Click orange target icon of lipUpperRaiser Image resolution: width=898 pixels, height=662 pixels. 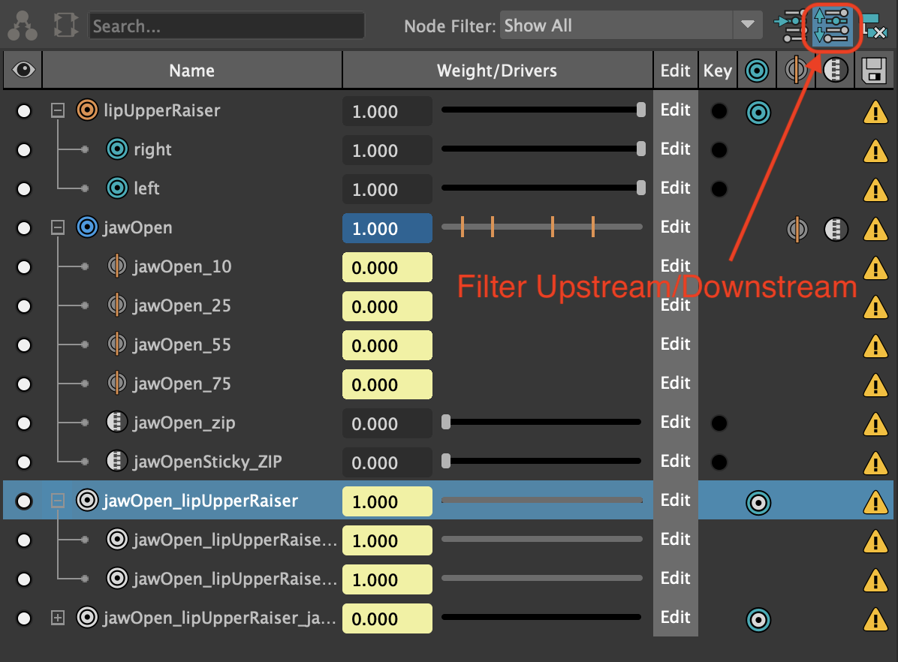(x=87, y=110)
